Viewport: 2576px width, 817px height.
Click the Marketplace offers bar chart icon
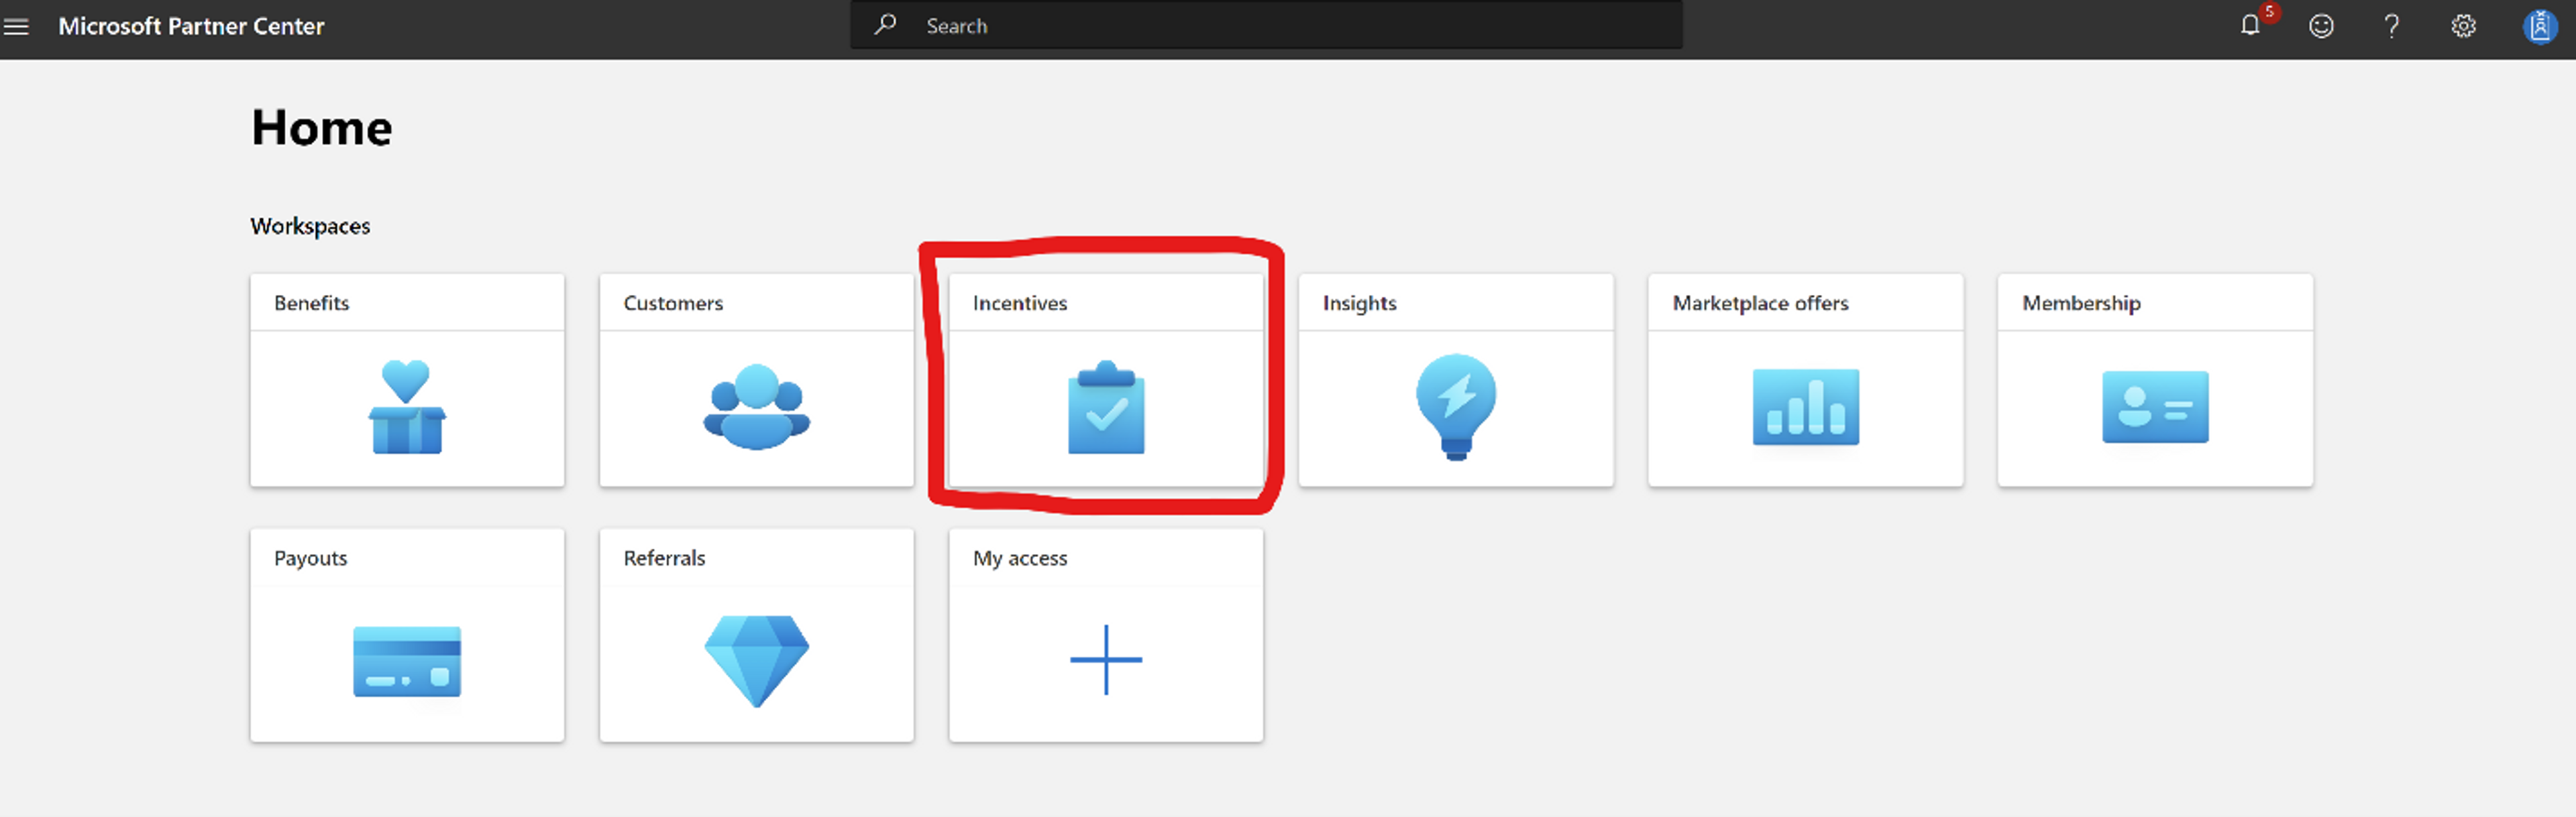1805,407
